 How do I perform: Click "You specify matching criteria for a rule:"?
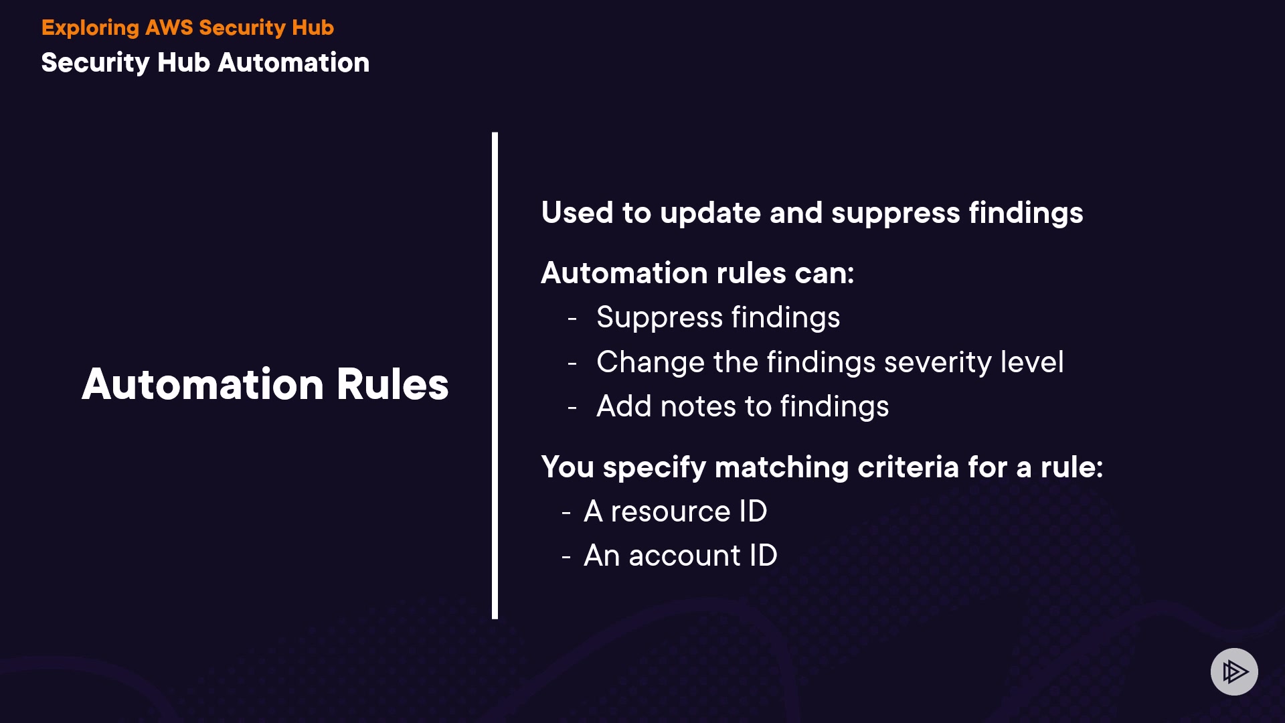click(822, 467)
